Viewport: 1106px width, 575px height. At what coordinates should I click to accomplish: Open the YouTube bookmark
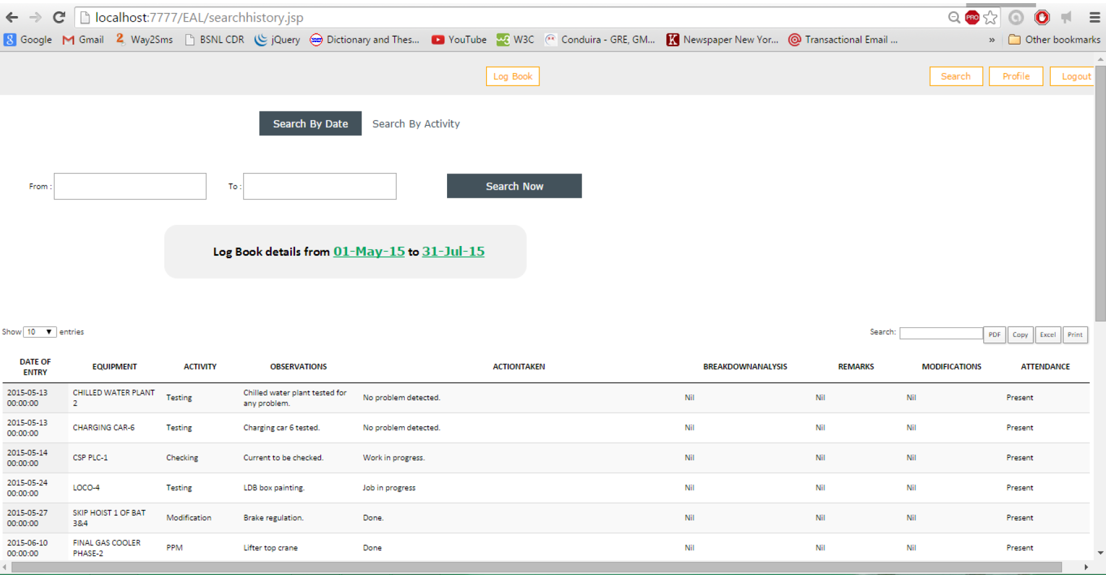[x=459, y=39]
